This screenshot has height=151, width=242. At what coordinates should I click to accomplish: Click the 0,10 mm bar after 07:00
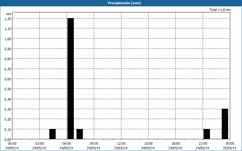click(x=80, y=134)
